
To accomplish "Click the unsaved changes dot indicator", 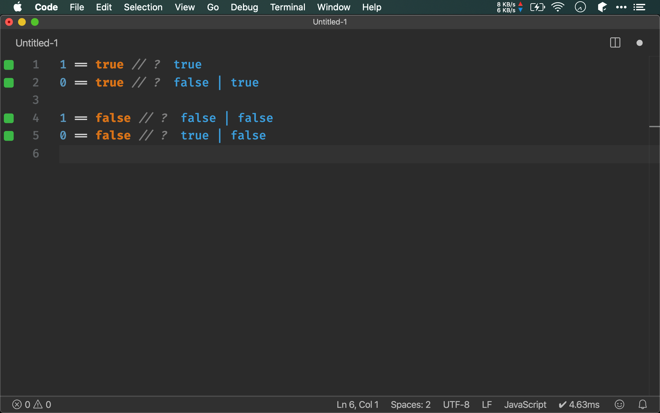I will [639, 43].
